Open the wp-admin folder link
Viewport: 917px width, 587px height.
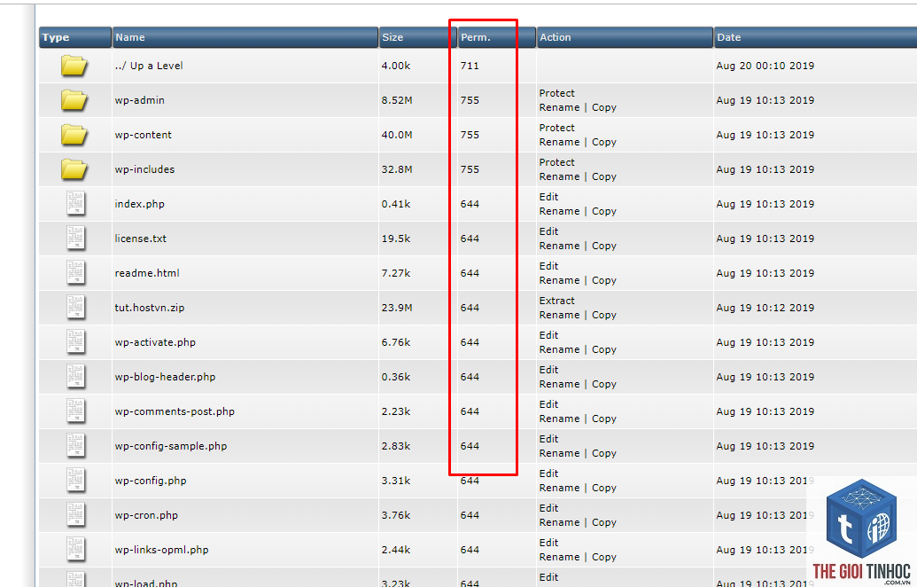140,100
